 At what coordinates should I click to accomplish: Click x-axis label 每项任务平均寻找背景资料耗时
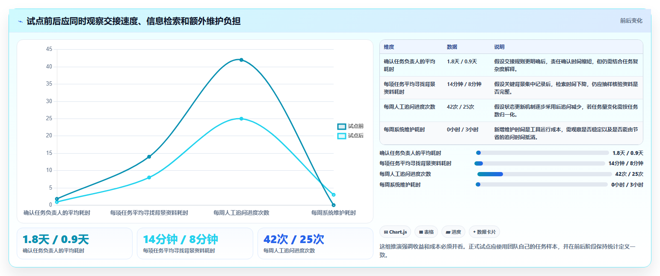coord(149,213)
